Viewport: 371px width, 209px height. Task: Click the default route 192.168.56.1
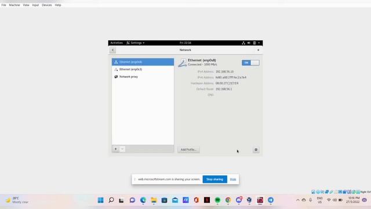(224, 89)
